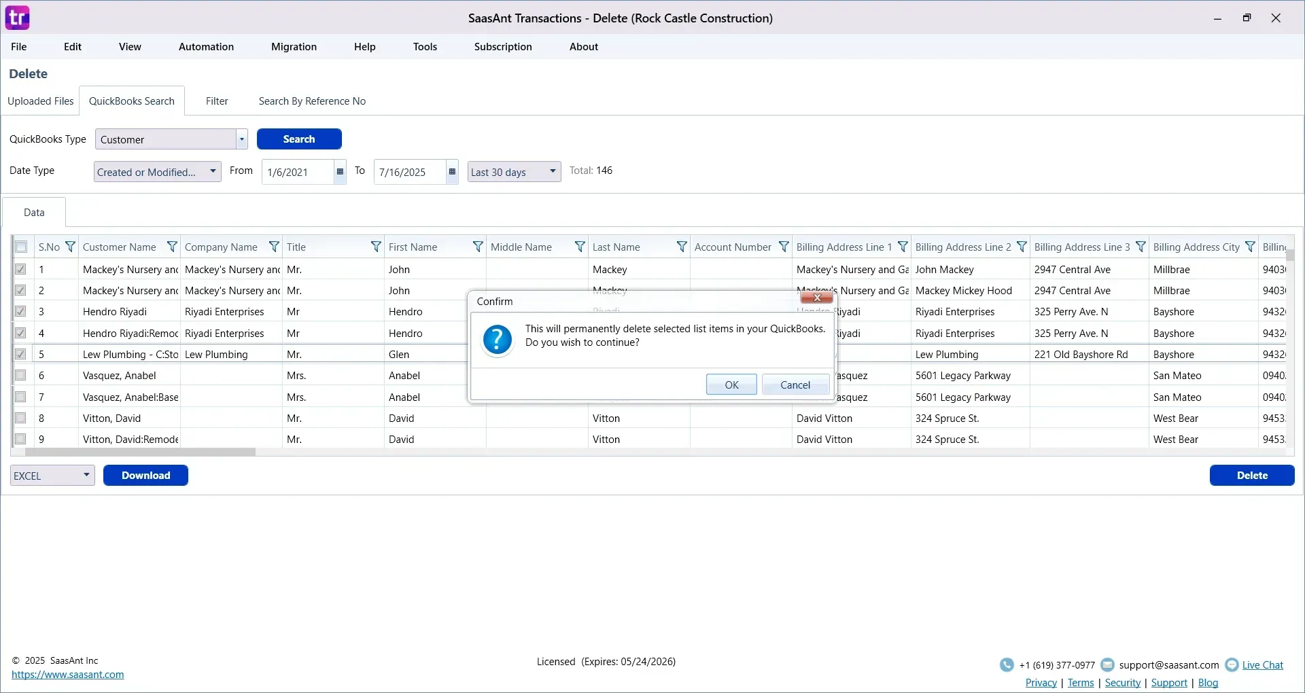Check row 9 Vitton, David:Remodel checkbox

point(21,439)
